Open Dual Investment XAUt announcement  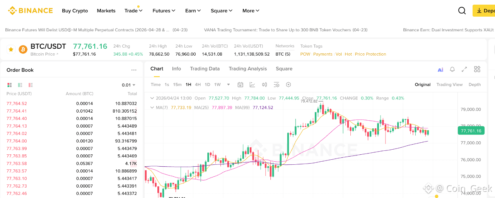point(449,30)
